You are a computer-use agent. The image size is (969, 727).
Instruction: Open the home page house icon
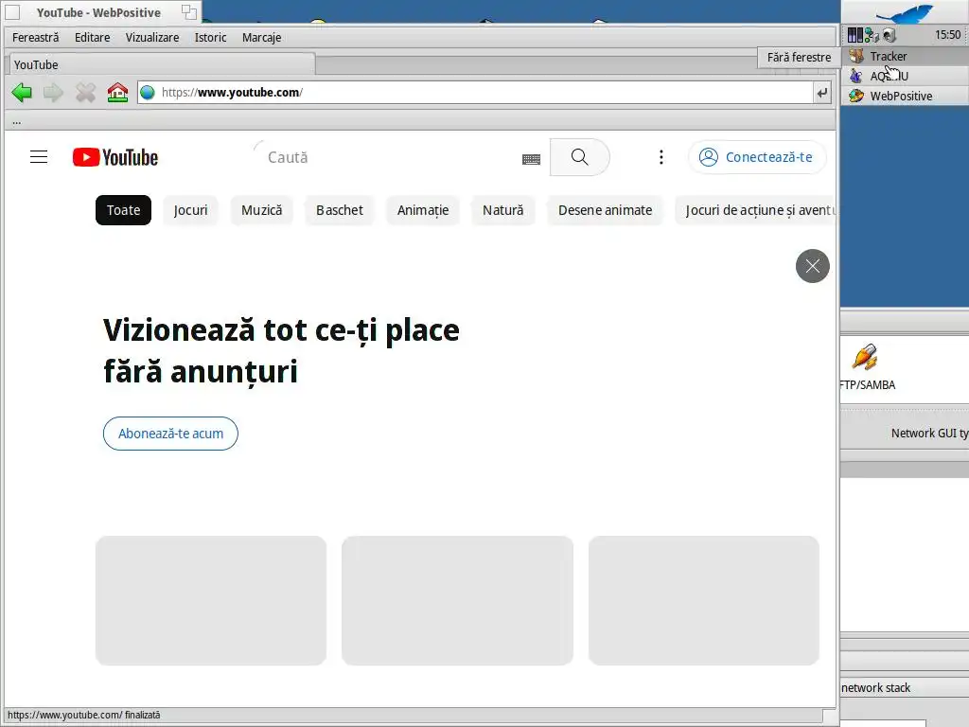pyautogui.click(x=117, y=93)
